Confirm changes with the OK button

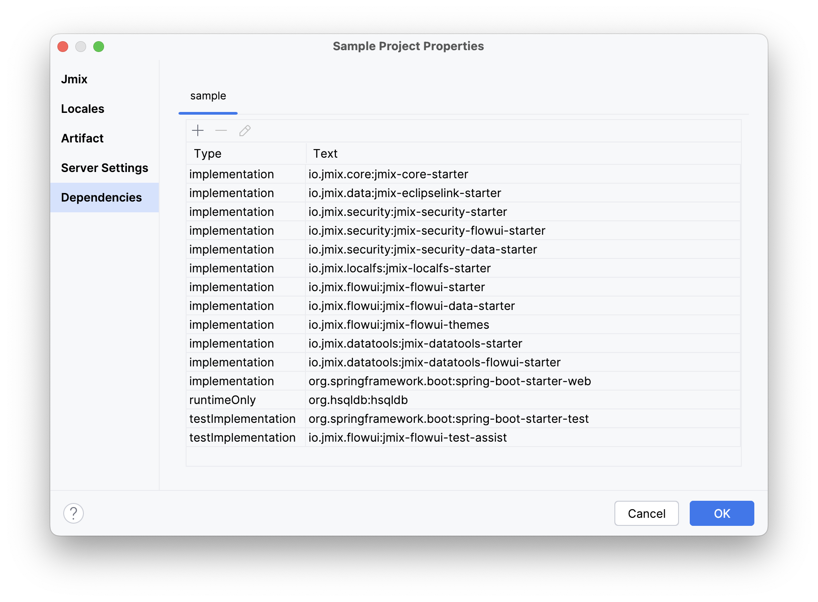(721, 513)
